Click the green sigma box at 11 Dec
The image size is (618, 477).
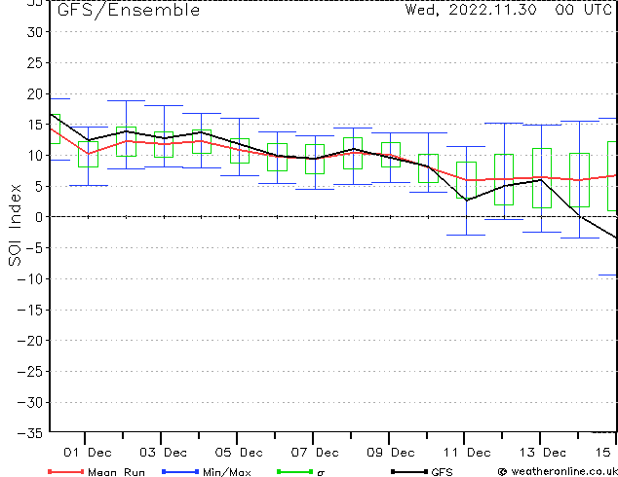coord(467,180)
